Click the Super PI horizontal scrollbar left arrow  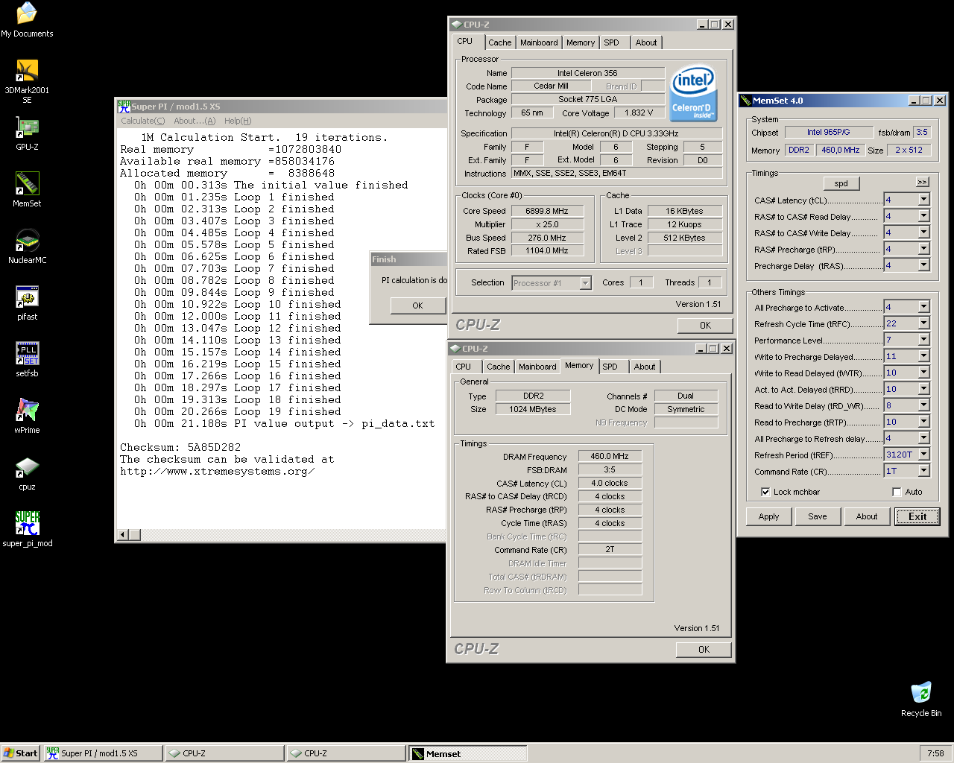point(124,534)
